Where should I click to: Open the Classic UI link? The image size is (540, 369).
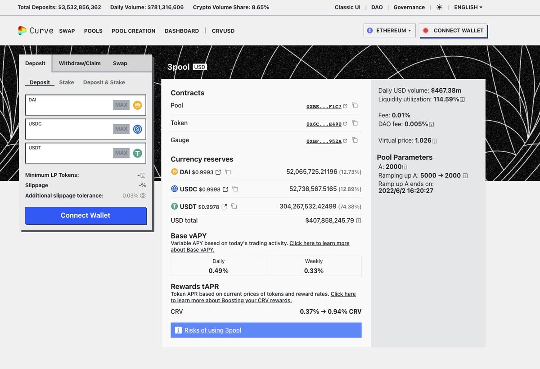pos(347,7)
